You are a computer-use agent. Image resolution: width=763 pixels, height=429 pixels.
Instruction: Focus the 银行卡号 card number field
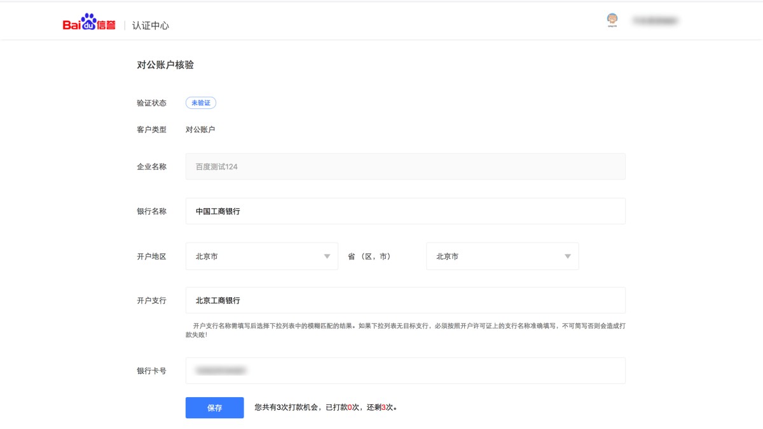(x=405, y=370)
